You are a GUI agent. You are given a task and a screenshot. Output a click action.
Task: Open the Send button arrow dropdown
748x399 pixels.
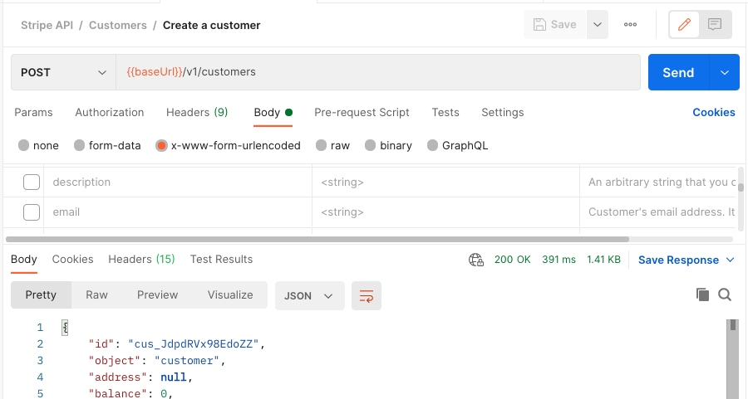725,72
